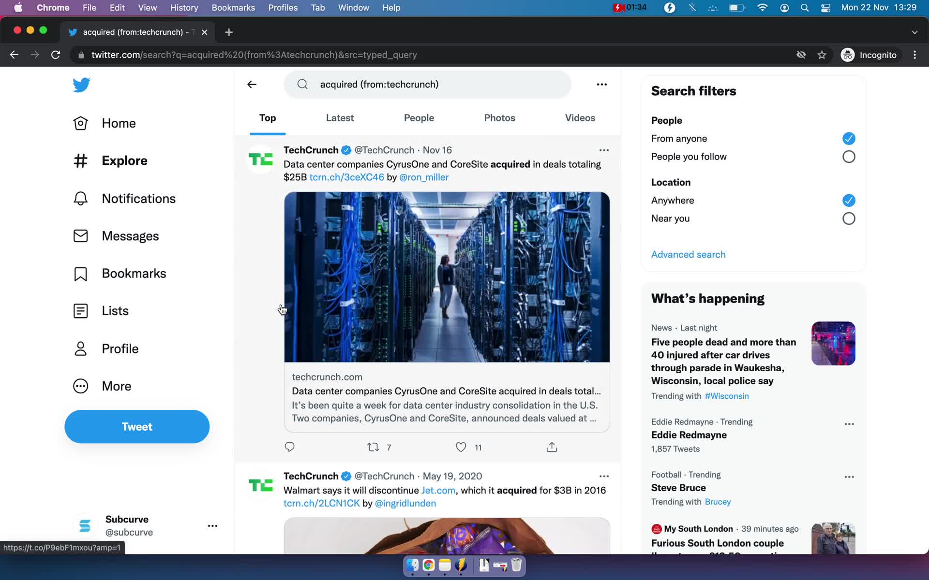Select People you follow radio option
The height and width of the screenshot is (580, 929).
(849, 157)
